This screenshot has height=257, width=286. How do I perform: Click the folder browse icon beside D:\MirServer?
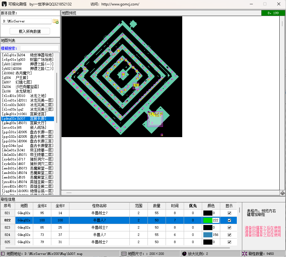tap(56, 21)
